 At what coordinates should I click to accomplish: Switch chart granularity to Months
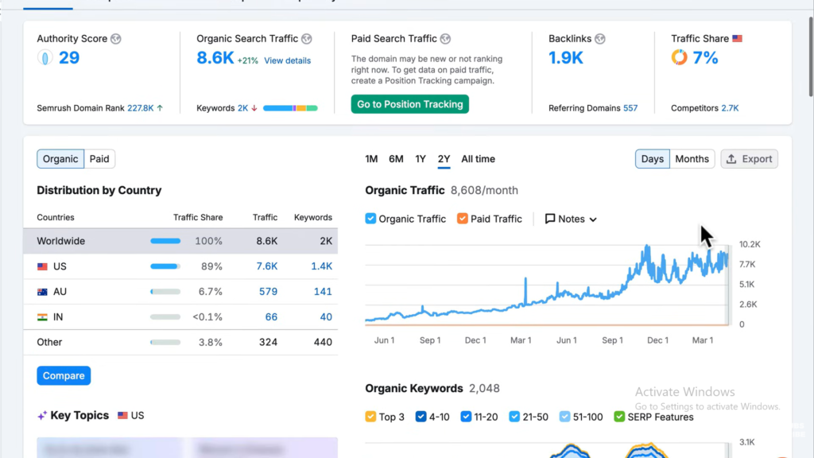click(692, 159)
